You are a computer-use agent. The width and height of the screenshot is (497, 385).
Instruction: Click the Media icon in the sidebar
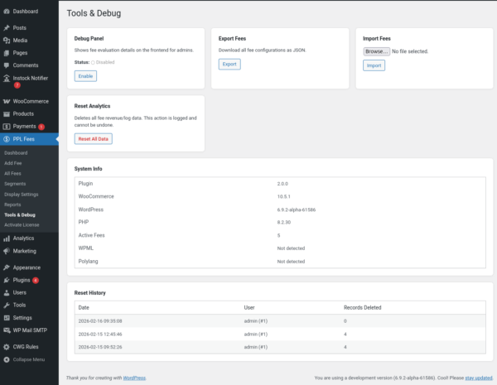7,40
